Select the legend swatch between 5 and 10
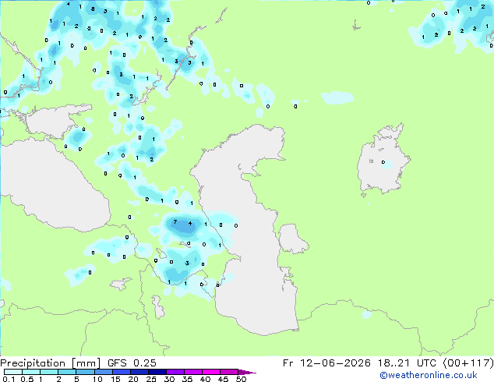Image resolution: width=494 pixels, height=382 pixels. [x=85, y=372]
